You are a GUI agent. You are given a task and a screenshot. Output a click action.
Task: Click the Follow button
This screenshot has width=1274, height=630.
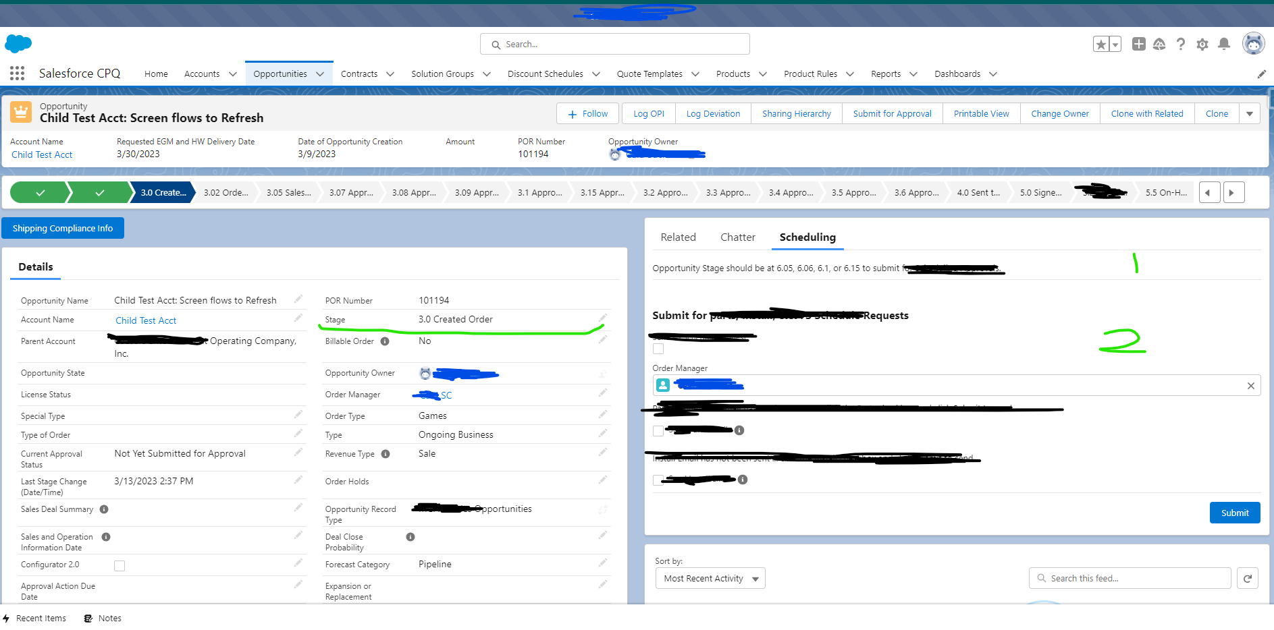point(587,113)
